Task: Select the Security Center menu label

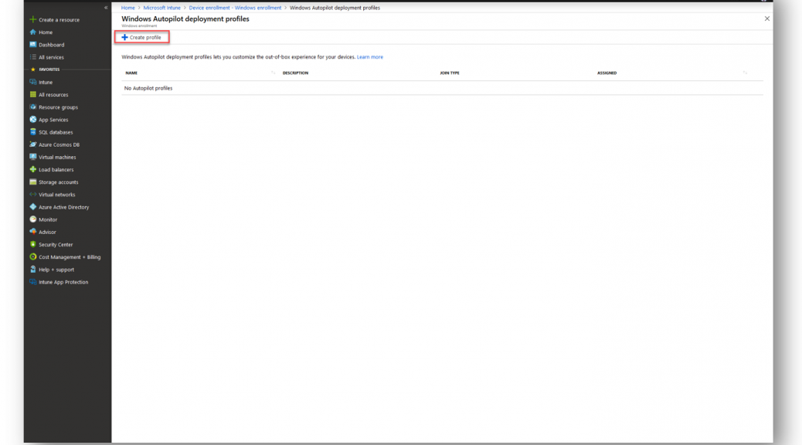Action: (56, 244)
